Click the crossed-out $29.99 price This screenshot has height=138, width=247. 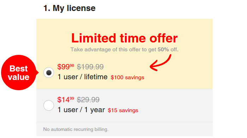click(88, 100)
